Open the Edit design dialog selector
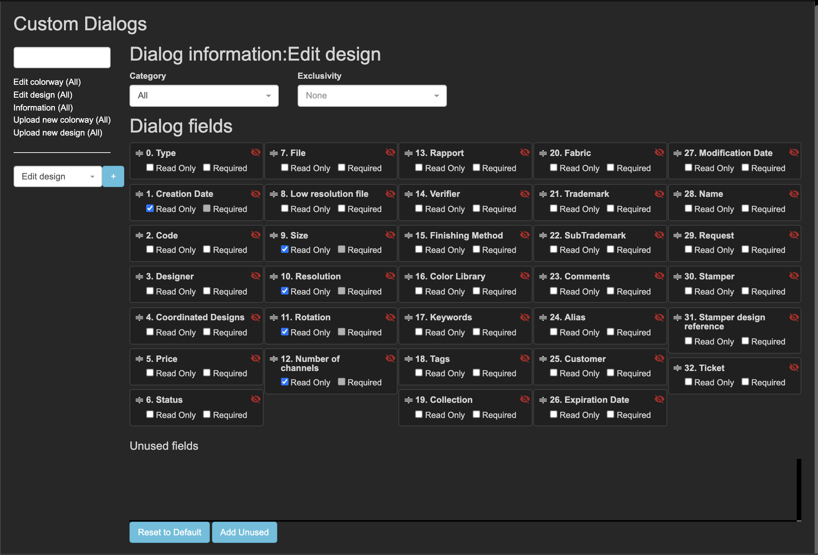 (58, 176)
